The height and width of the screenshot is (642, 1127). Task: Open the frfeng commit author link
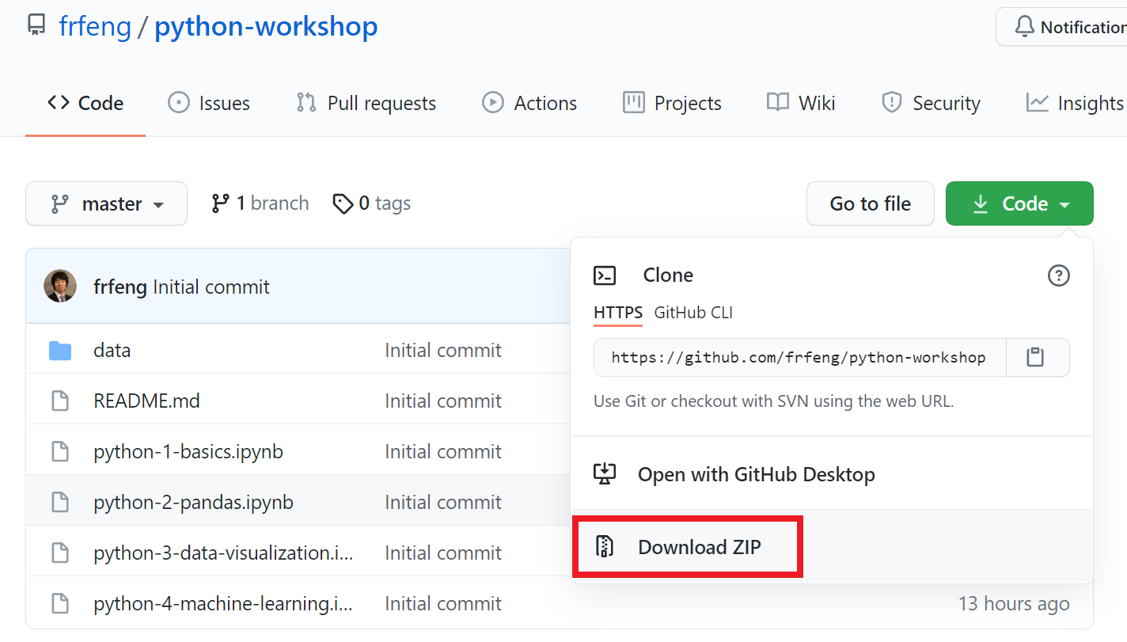pyautogui.click(x=120, y=287)
